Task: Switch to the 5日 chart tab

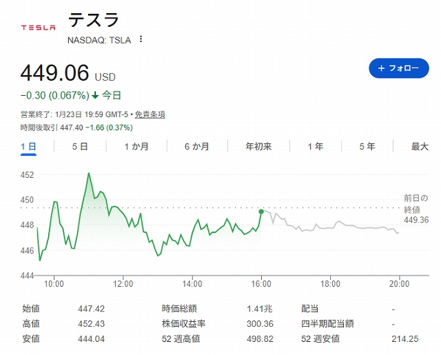Action: pyautogui.click(x=80, y=146)
